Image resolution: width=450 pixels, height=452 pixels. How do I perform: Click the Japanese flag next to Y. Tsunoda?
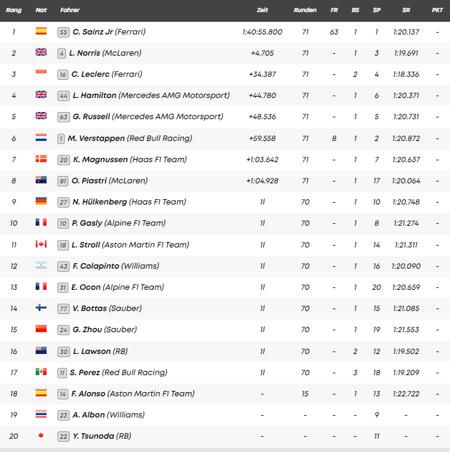click(x=41, y=436)
